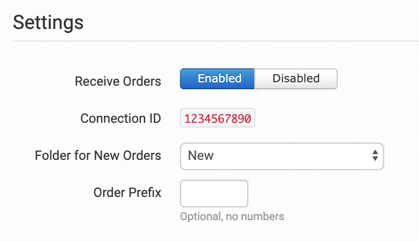Select the 'New' value in folder dropdown
Image resolution: width=419 pixels, height=241 pixels.
(201, 156)
